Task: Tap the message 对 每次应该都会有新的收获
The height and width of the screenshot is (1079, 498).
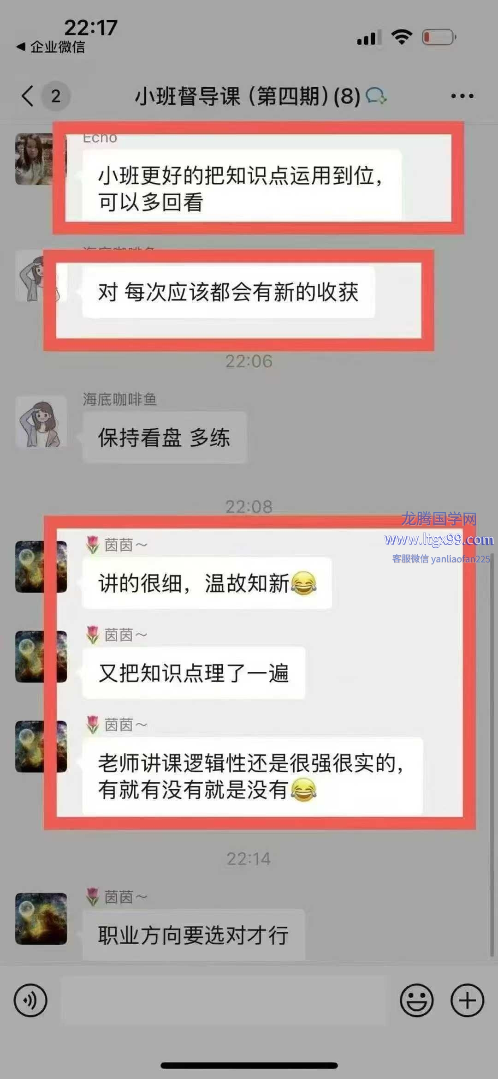Action: click(229, 292)
